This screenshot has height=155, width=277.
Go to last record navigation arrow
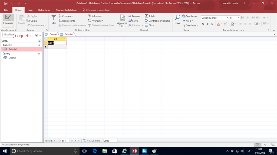pyautogui.click(x=75, y=140)
